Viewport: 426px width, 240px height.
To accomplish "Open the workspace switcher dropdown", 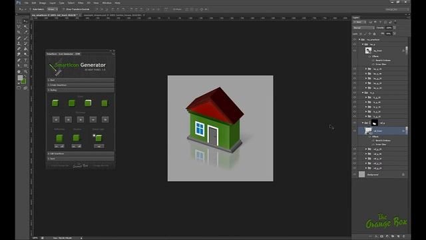I will tap(397, 9).
